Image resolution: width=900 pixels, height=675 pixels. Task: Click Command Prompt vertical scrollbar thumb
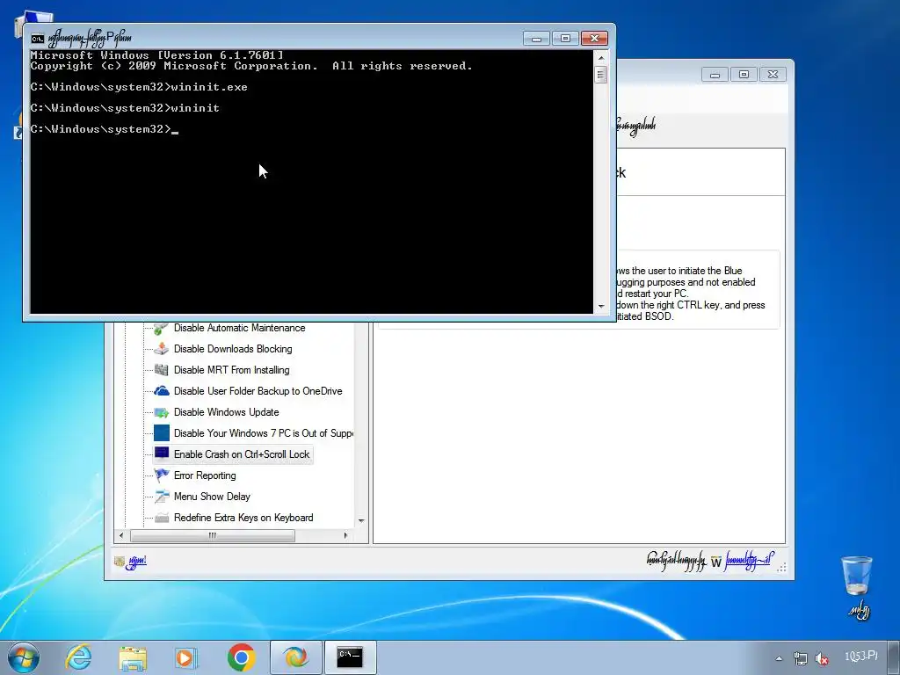pyautogui.click(x=601, y=75)
